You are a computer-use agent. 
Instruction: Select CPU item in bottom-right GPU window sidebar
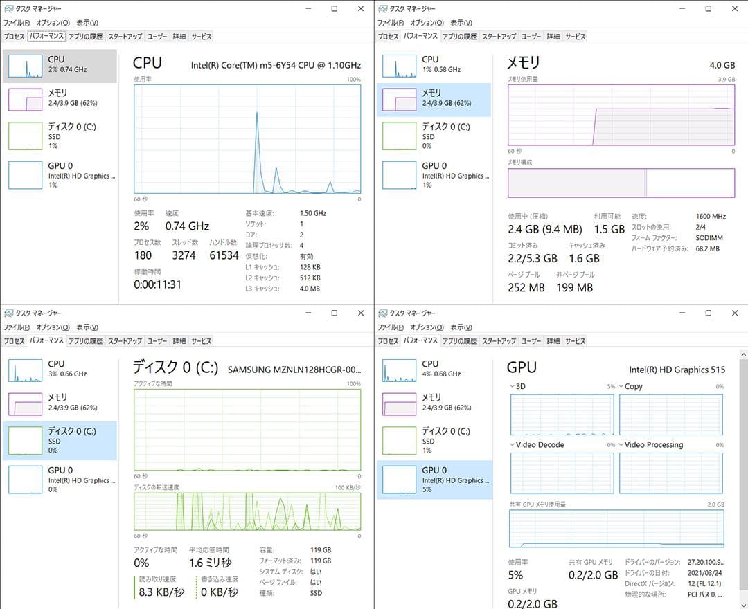coord(434,370)
